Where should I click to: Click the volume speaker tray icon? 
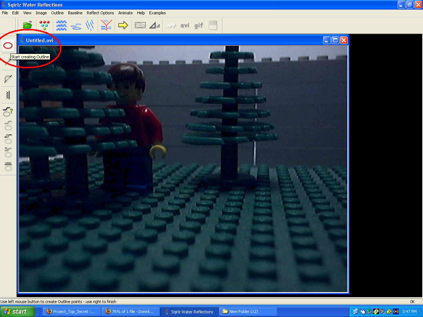[382, 311]
